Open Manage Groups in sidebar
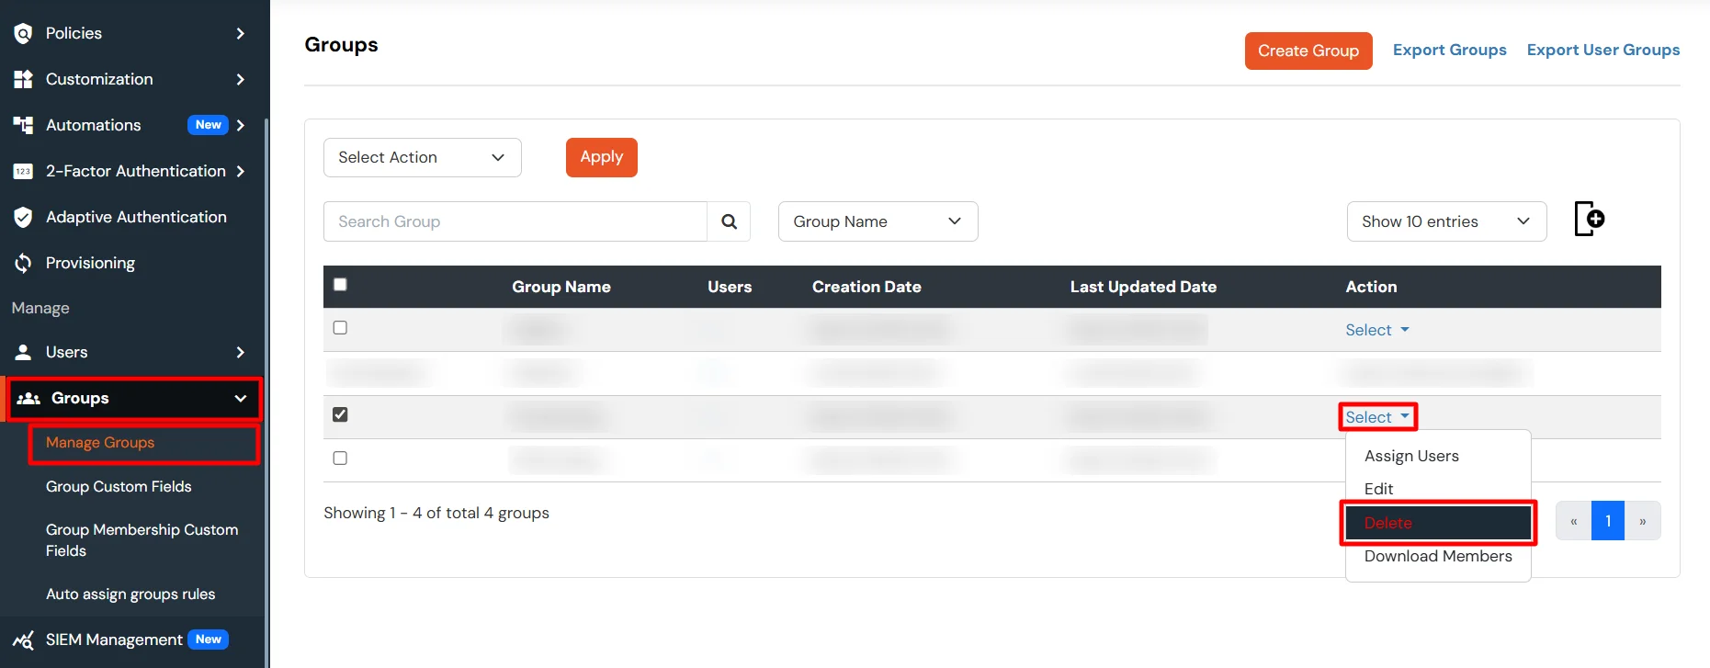This screenshot has height=668, width=1710. click(x=100, y=443)
